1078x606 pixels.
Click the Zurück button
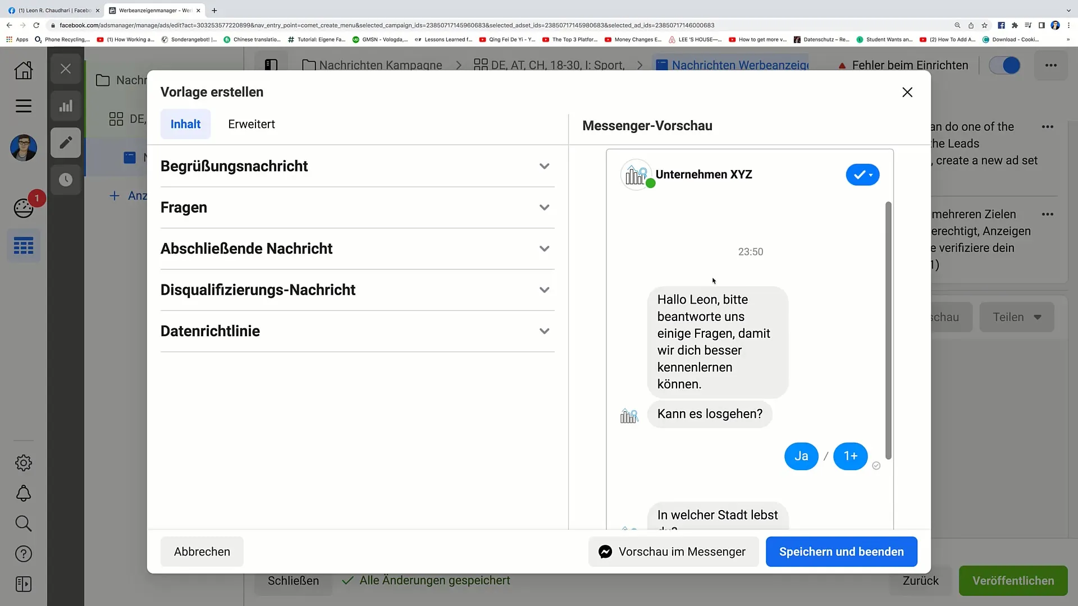point(920,581)
